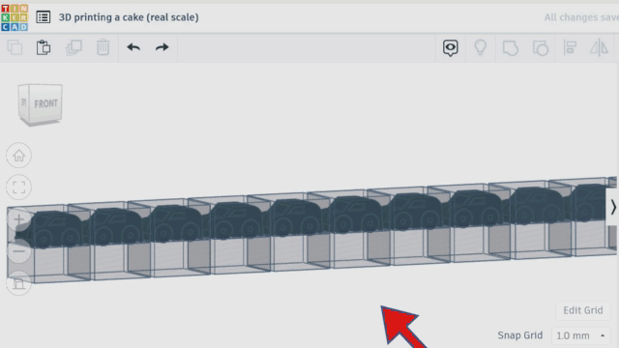Image resolution: width=619 pixels, height=348 pixels.
Task: Click the Edit Grid button
Action: 582,310
